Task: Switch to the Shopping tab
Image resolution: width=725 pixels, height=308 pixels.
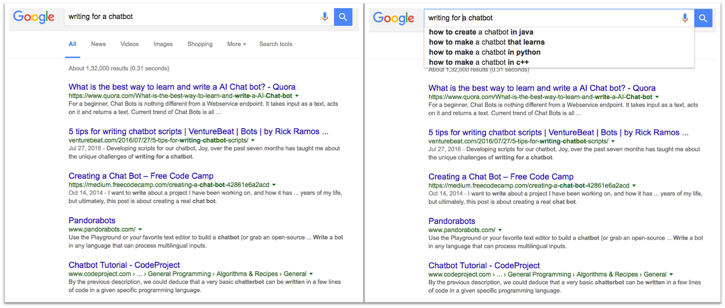Action: (x=200, y=44)
